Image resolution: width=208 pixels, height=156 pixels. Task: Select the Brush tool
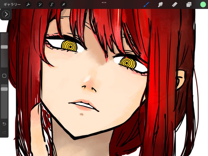(x=146, y=5)
